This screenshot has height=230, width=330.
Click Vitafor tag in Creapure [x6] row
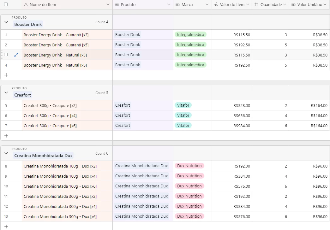(x=183, y=125)
